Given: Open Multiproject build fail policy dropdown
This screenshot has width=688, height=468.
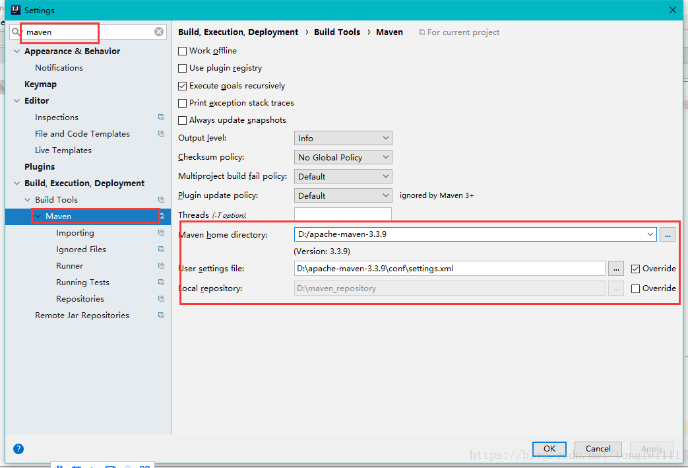Looking at the screenshot, I should pyautogui.click(x=343, y=176).
